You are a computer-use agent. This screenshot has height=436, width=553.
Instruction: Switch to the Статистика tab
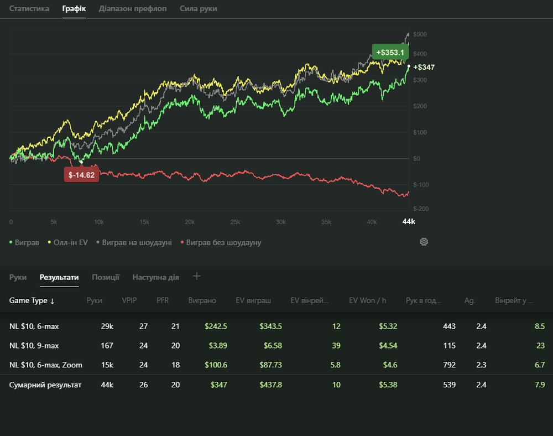point(29,9)
